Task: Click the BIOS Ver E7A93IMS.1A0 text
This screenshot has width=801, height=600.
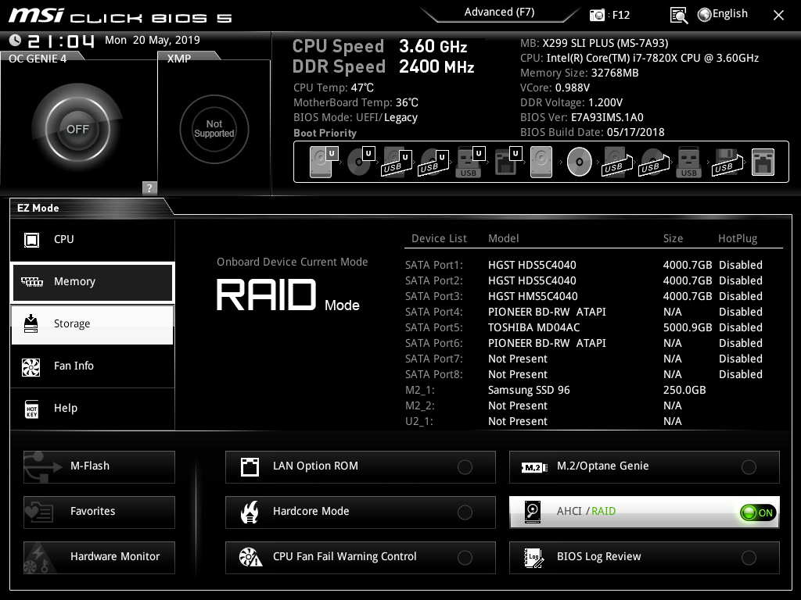Action: click(582, 117)
